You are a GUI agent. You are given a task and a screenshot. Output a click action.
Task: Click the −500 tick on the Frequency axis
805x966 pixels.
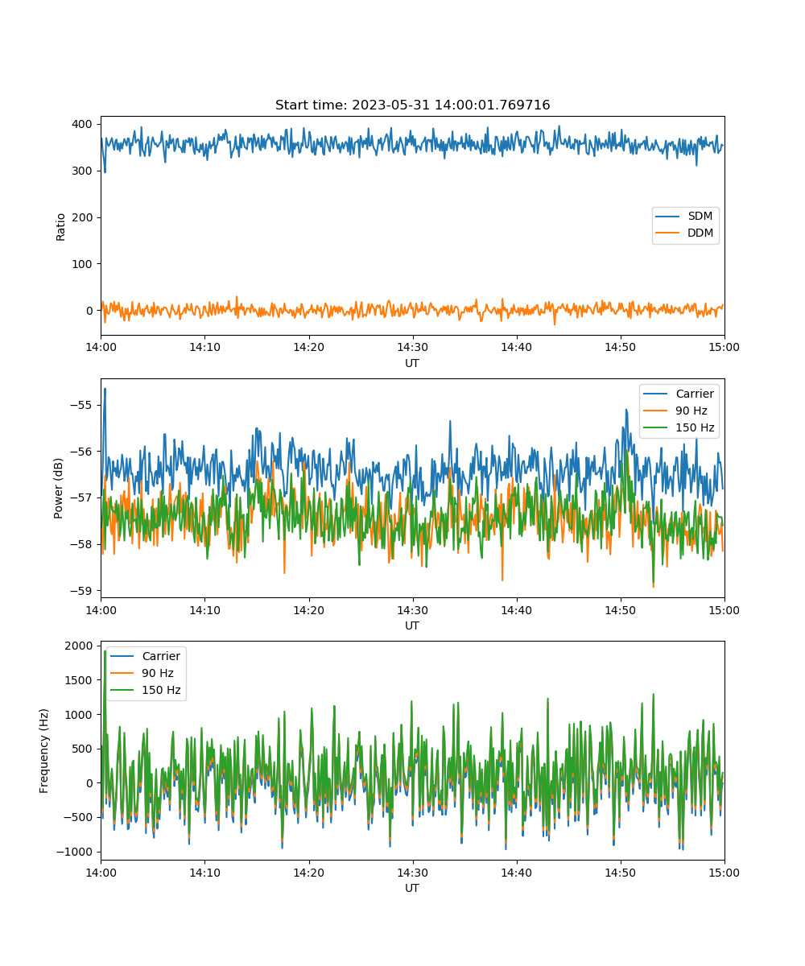[x=80, y=818]
